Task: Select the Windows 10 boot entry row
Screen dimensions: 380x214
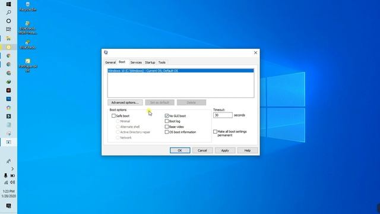Action: [x=180, y=71]
